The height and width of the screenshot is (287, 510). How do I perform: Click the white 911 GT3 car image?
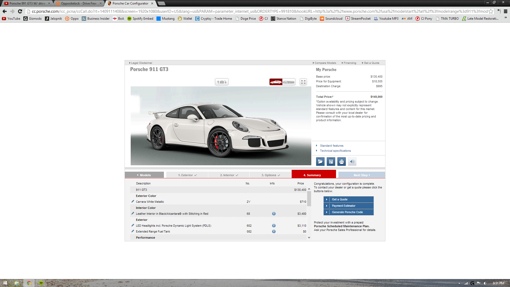(221, 126)
